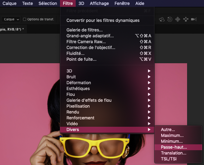Choose Maximum... in Divers submenu
This screenshot has height=165, width=204.
[x=178, y=136]
